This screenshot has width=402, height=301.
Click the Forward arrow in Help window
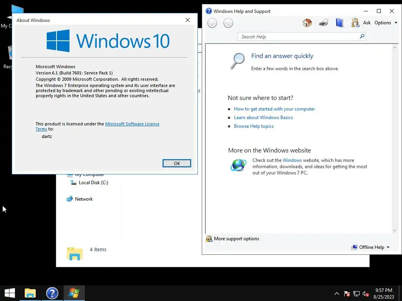228,23
